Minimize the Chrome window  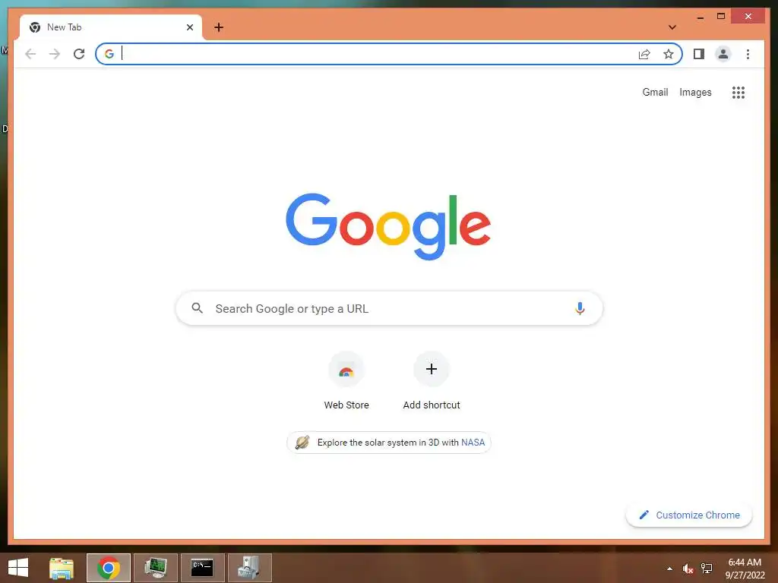point(700,17)
